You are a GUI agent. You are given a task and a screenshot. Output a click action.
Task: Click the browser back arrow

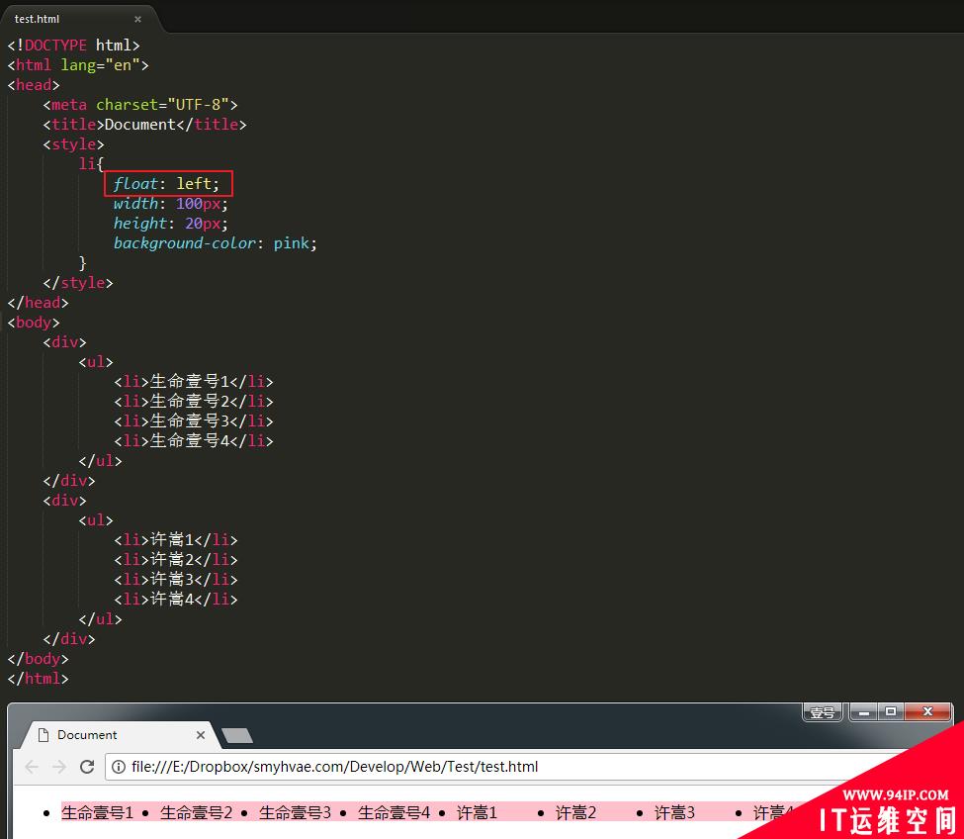pos(32,767)
